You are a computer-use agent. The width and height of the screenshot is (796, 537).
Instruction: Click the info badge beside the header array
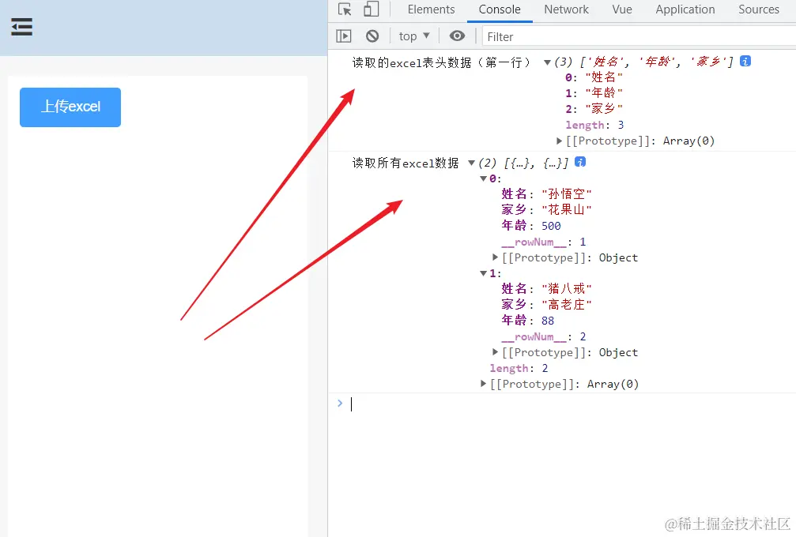745,62
